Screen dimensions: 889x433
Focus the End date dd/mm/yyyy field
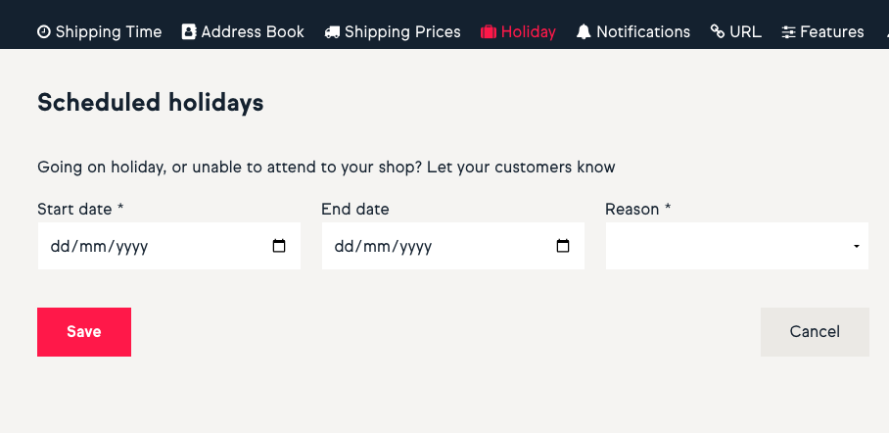(453, 246)
